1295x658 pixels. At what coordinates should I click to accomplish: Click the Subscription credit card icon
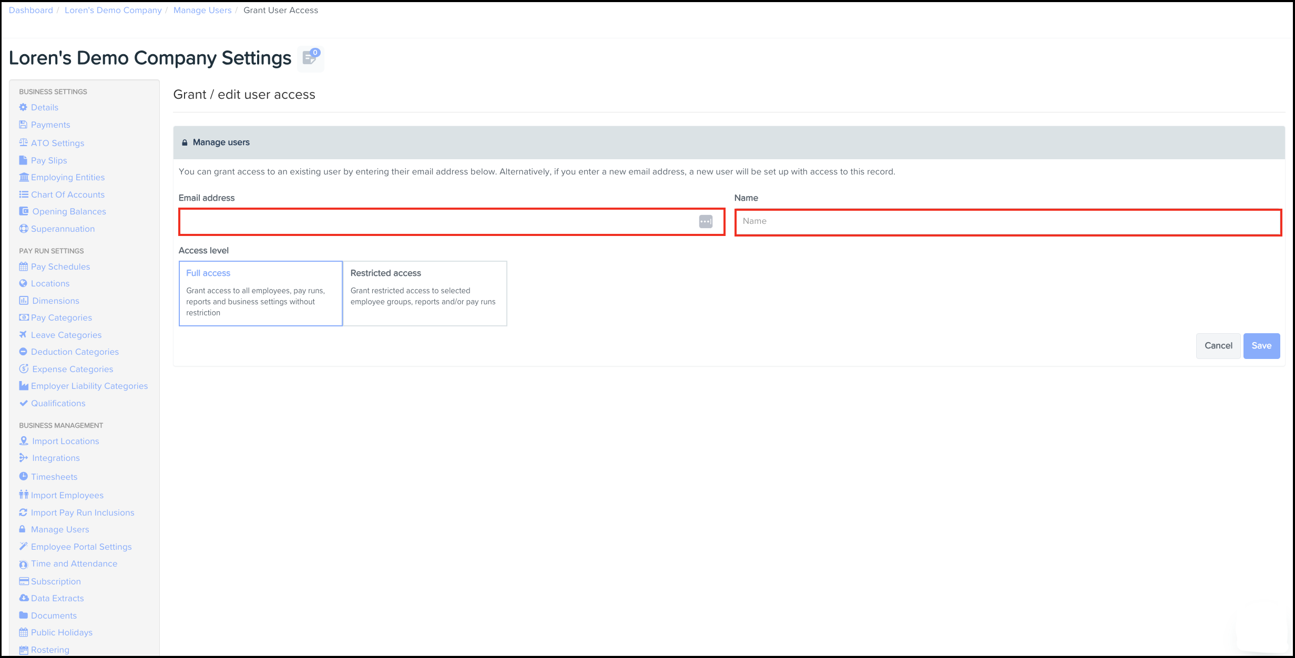click(24, 581)
